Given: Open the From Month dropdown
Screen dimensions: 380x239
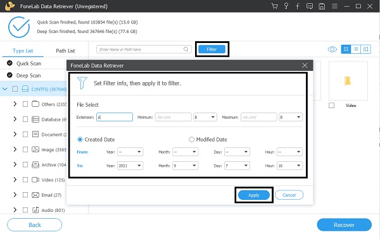Looking at the screenshot, I should [x=186, y=152].
